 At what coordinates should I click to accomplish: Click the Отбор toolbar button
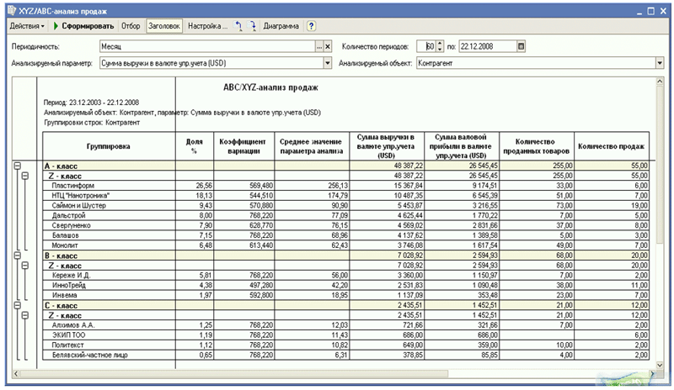131,26
